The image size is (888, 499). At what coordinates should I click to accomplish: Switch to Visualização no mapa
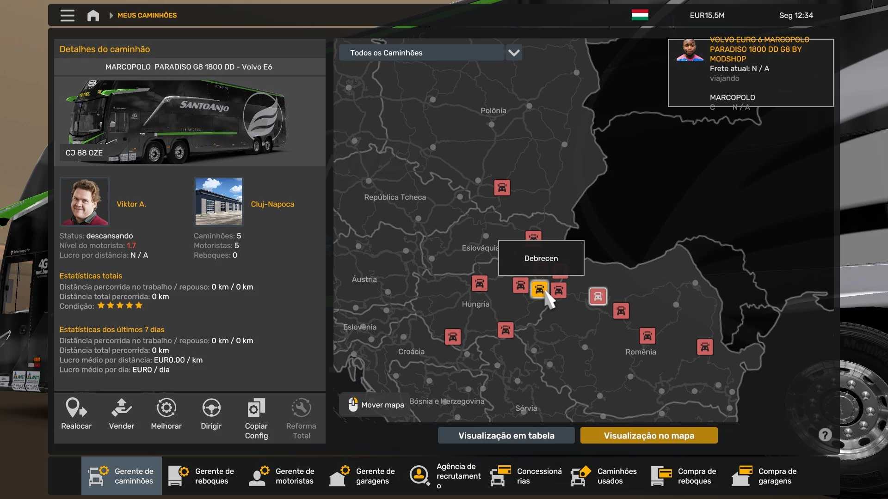(648, 435)
